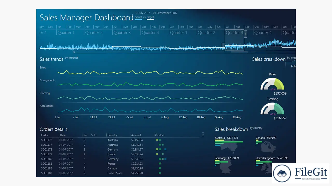Sort orders by the Order column header
This screenshot has height=186, width=332.
(45, 135)
